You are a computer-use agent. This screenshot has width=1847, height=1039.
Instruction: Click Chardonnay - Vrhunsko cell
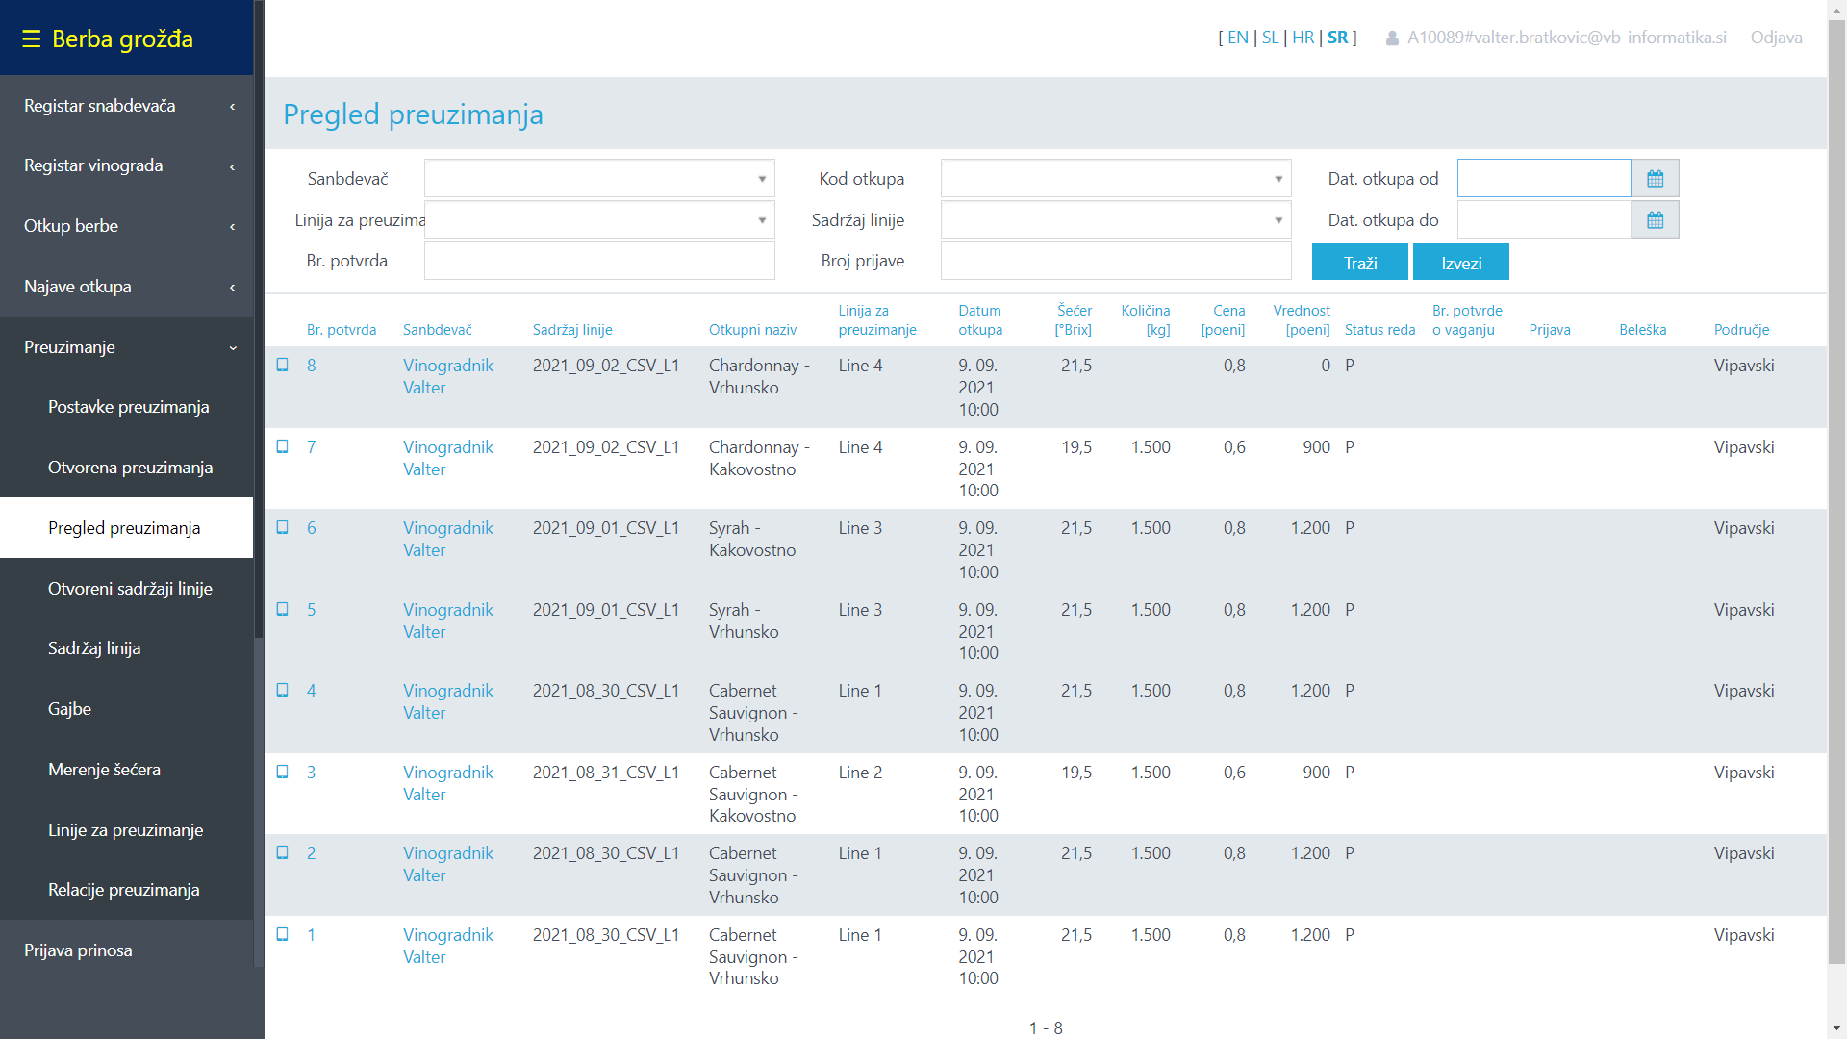click(759, 376)
